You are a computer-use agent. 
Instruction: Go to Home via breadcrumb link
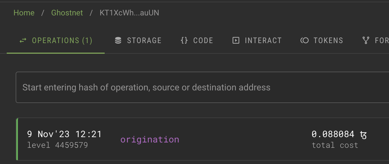24,13
